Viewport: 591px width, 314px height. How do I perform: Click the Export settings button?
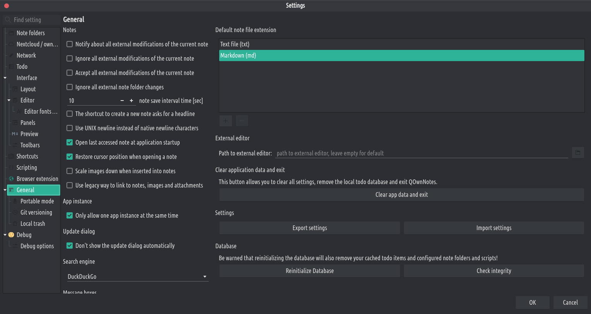click(x=309, y=228)
